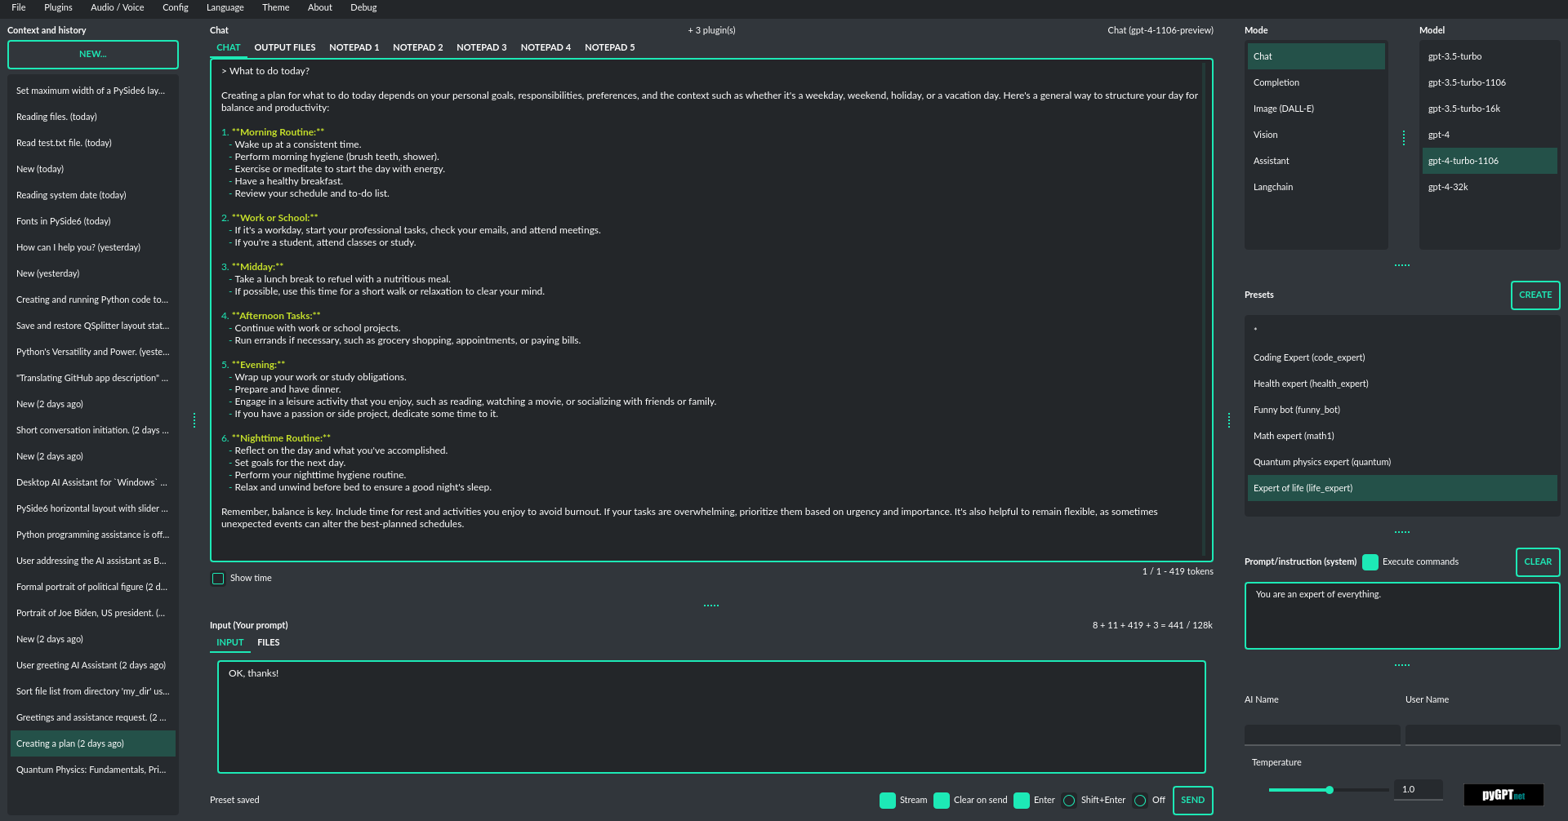Click the splitter handle below the Presets list

[1402, 532]
